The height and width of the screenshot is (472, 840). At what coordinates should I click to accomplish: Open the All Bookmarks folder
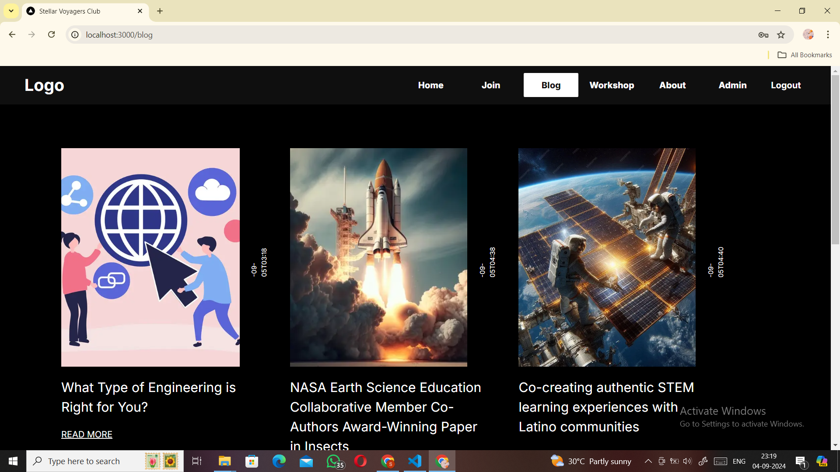coord(805,55)
